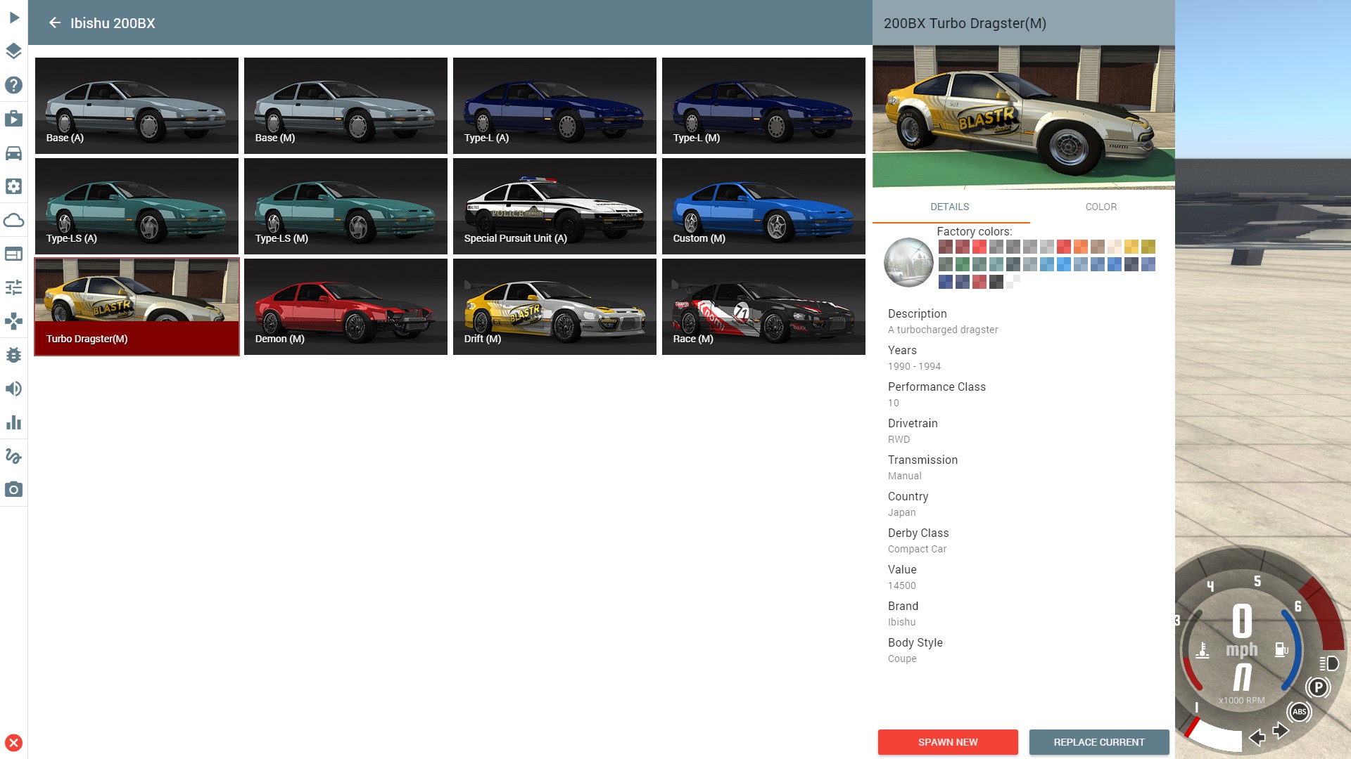Screen dimensions: 1351x759
Task: Choose the Drift (M) configuration thumbnail
Action: tap(554, 306)
